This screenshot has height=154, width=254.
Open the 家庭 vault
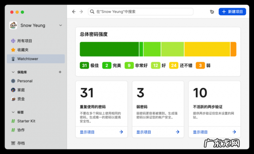(x=36, y=90)
